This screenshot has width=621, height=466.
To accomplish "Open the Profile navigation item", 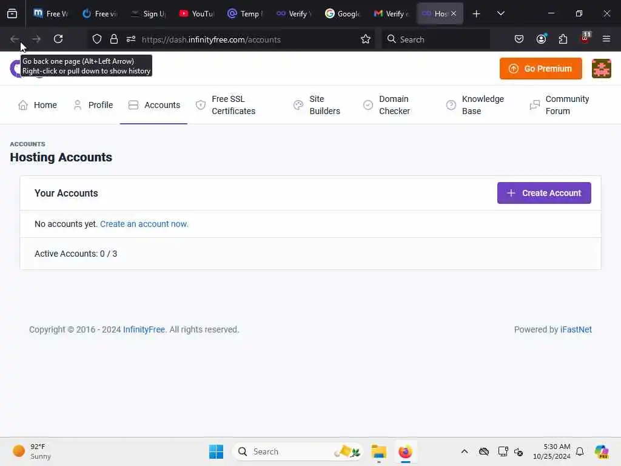I will [x=93, y=105].
